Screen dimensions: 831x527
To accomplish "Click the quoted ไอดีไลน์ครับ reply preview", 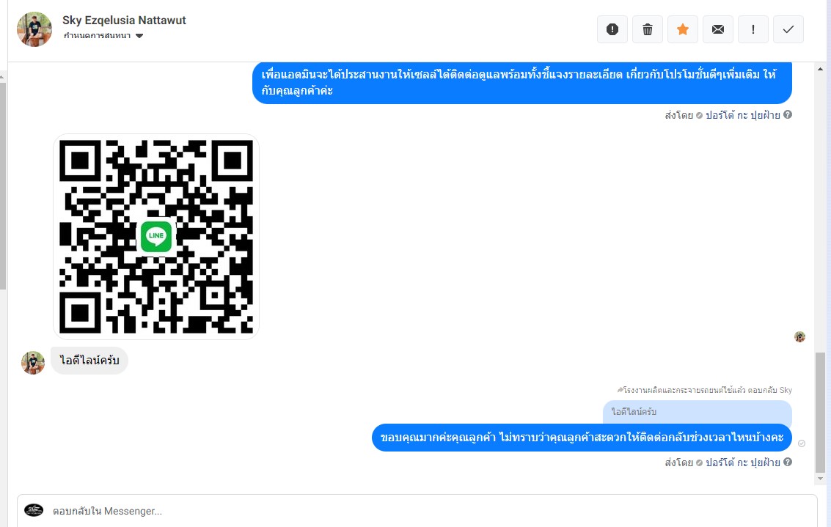I will 697,412.
